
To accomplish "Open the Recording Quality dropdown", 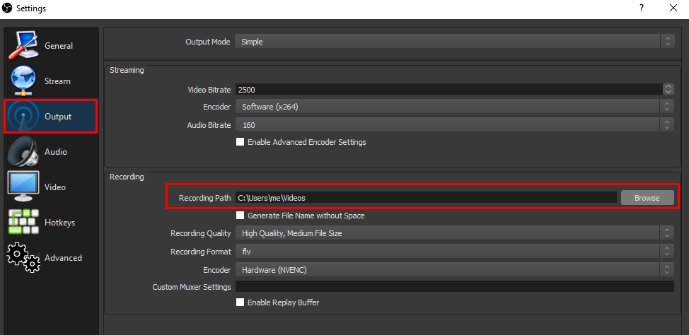I will click(454, 233).
